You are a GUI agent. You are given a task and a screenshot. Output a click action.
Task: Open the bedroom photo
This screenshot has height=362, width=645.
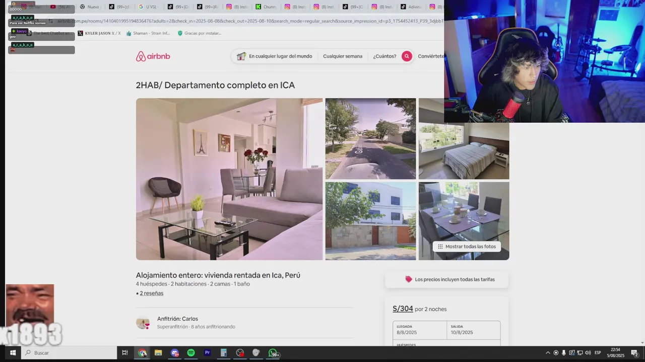[464, 151]
